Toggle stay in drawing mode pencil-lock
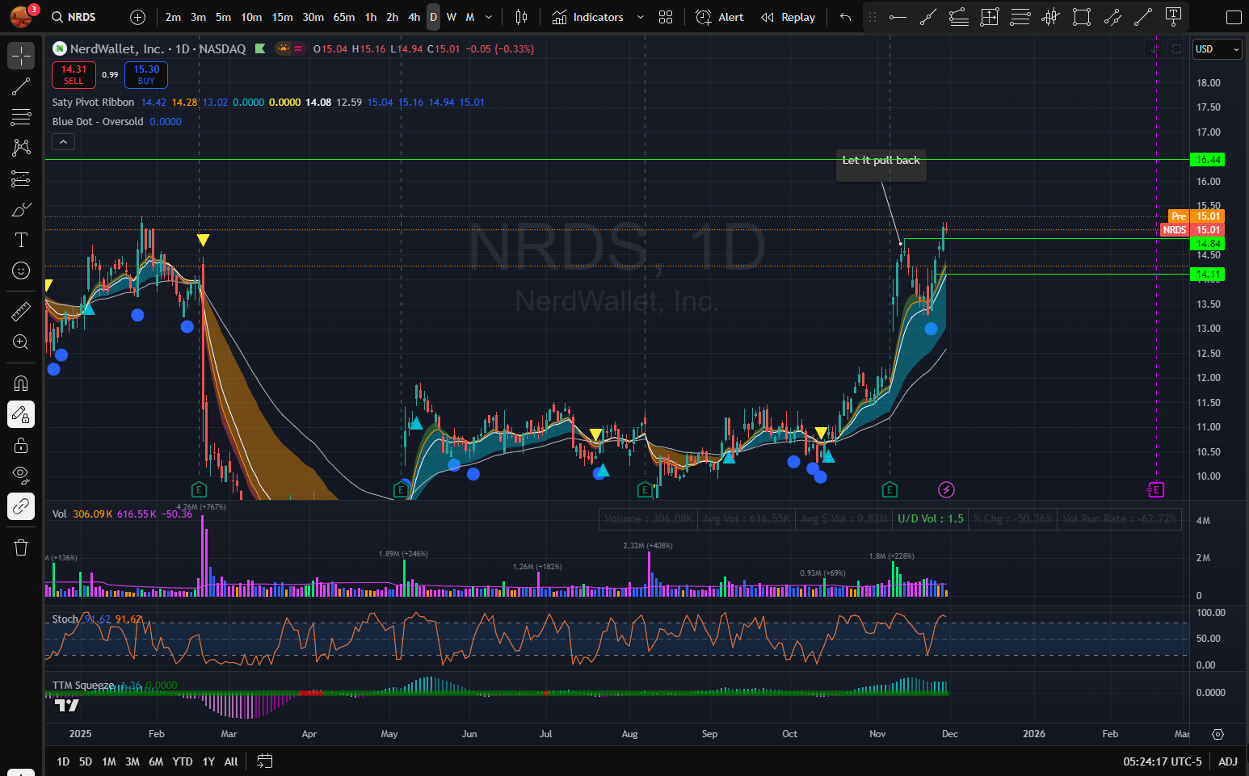The image size is (1249, 776). click(21, 414)
